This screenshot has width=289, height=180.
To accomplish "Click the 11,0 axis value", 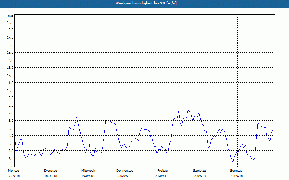I will (x=10, y=83).
